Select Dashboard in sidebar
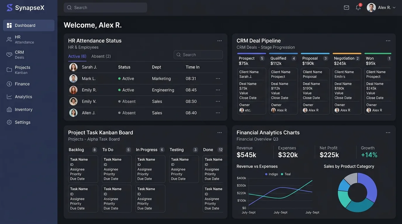The height and width of the screenshot is (224, 402). coord(29,25)
